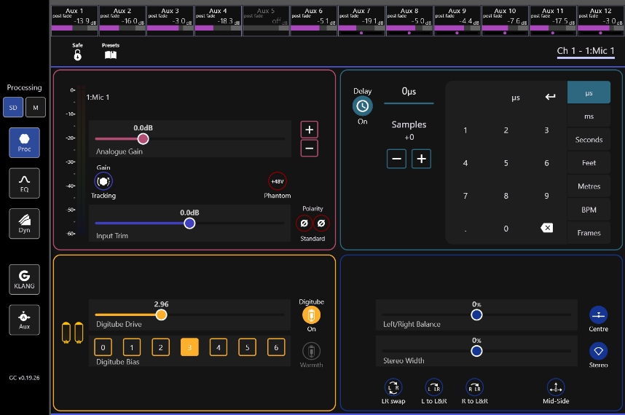Viewport: 625px width, 415px height.
Task: Toggle the Digitube On switch
Action: coord(311,315)
